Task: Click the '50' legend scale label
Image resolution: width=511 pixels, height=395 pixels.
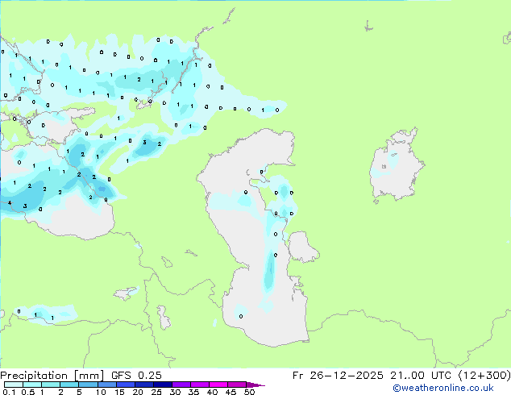Action: point(249,392)
